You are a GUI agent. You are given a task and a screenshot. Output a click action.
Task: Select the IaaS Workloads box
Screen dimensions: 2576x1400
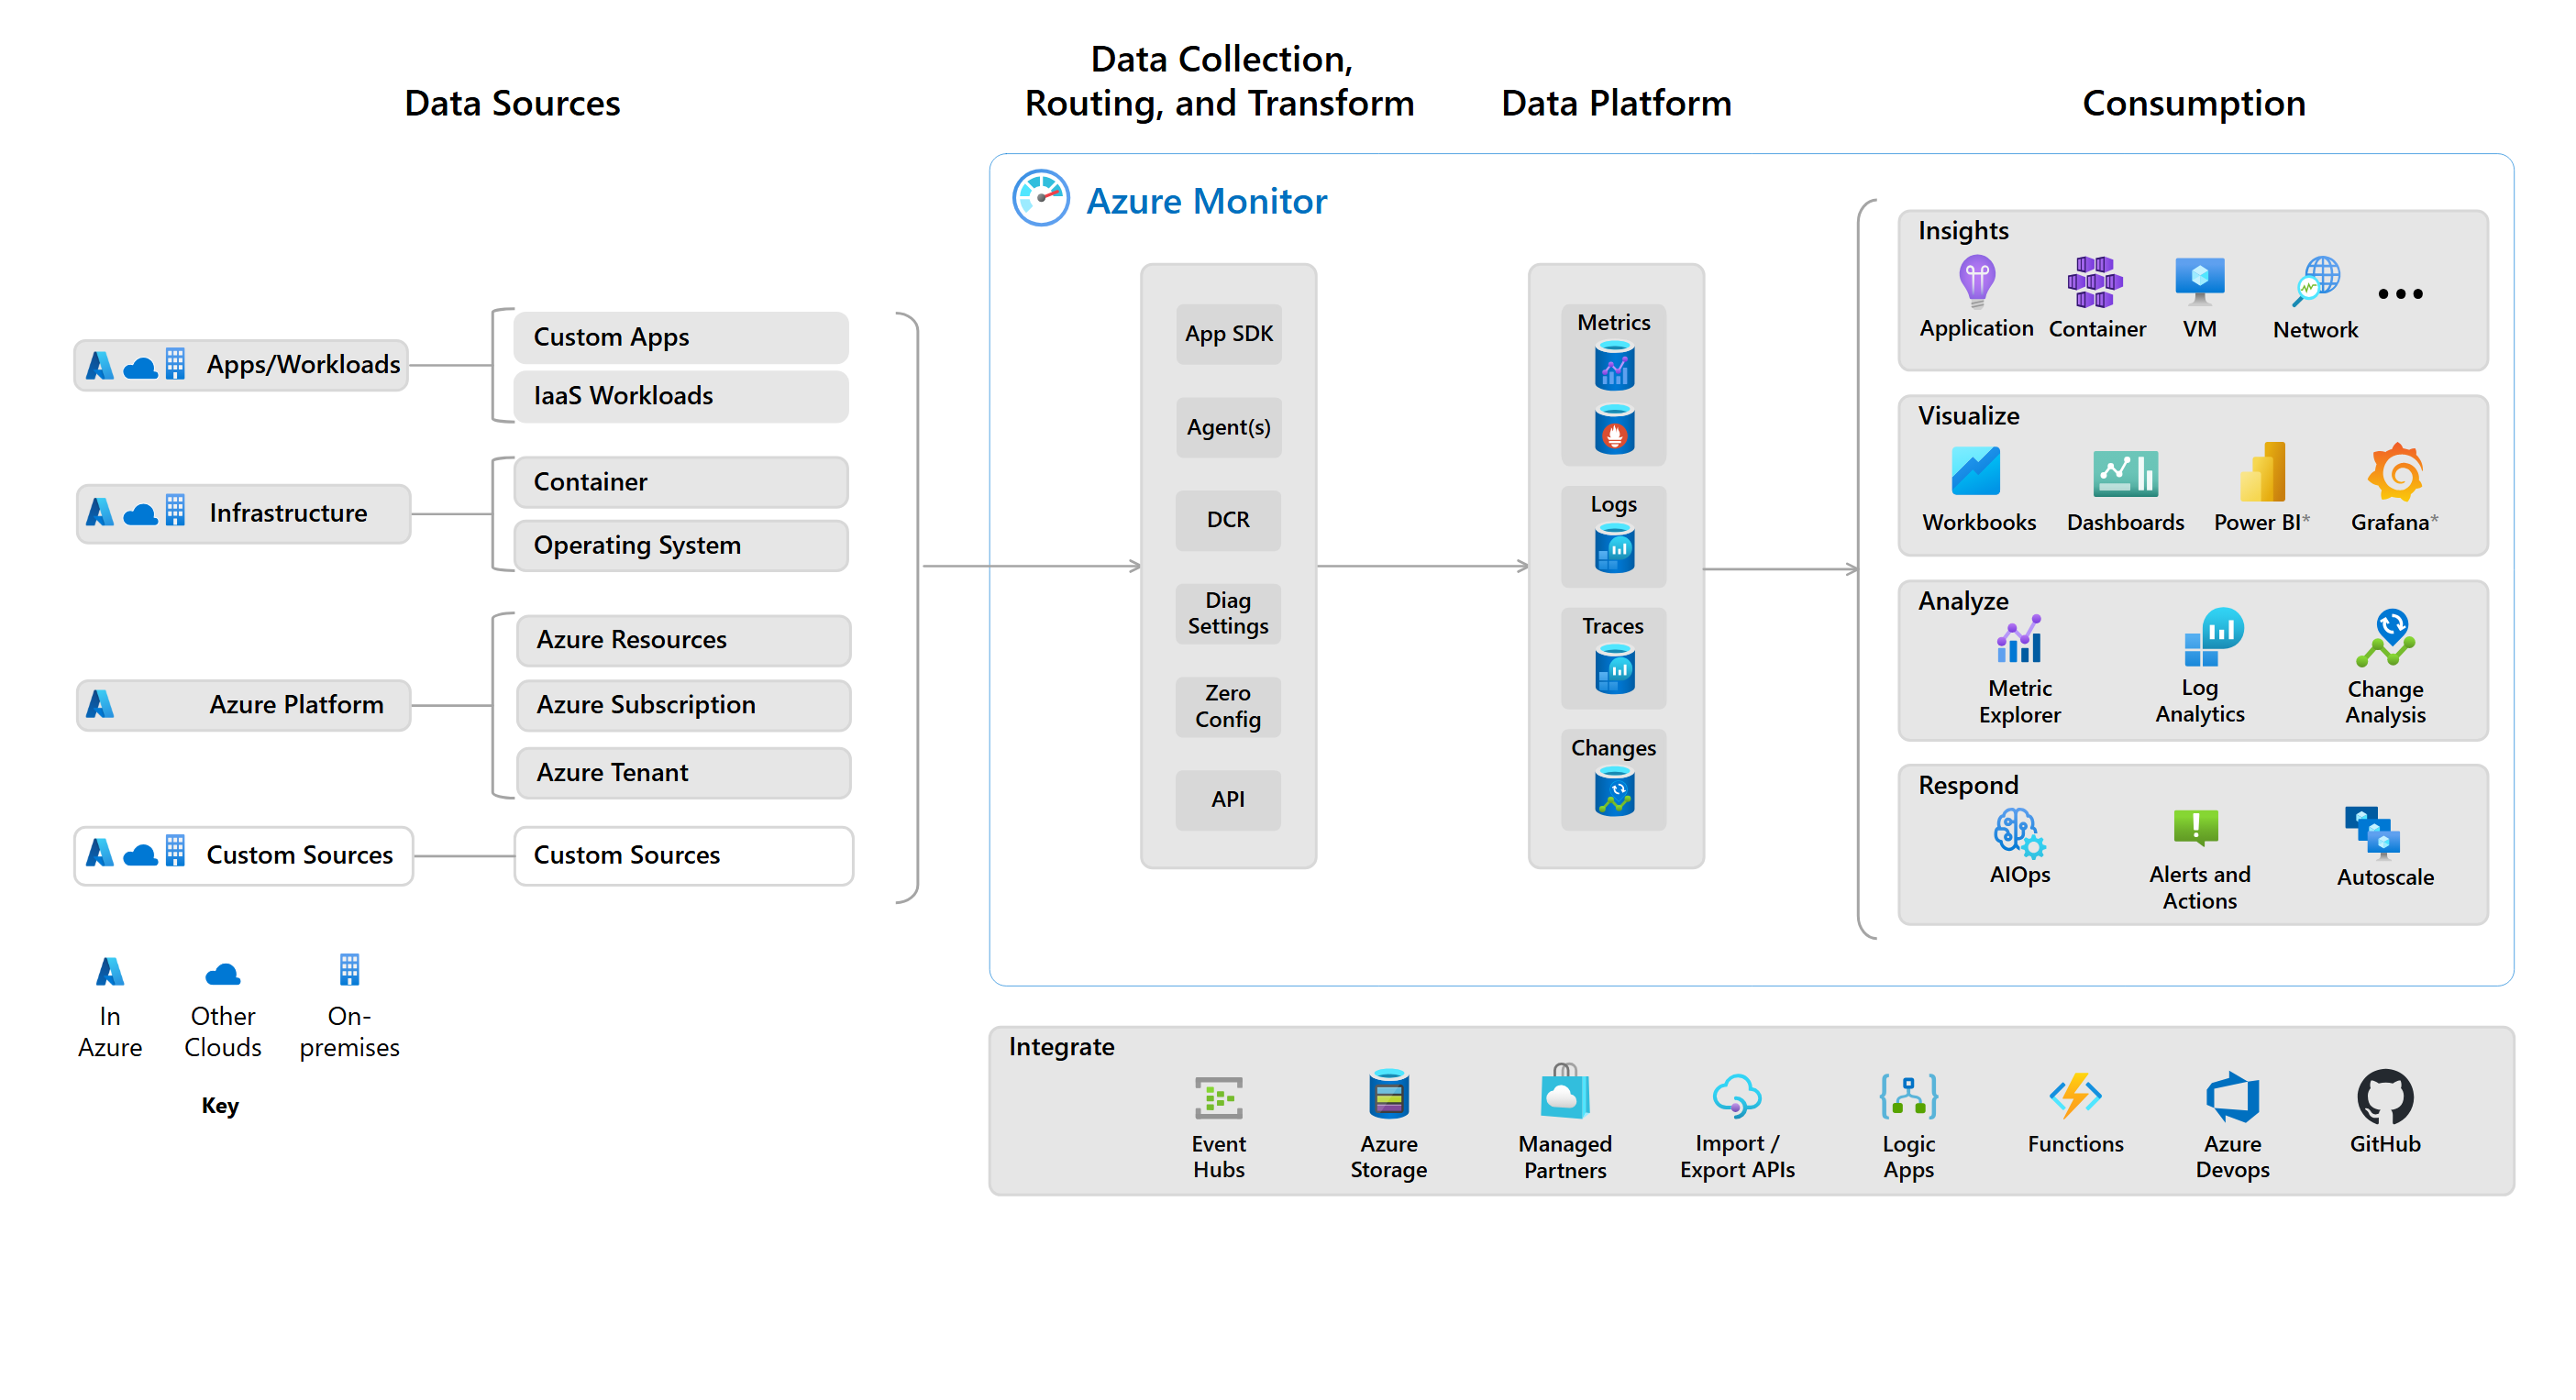[x=682, y=396]
